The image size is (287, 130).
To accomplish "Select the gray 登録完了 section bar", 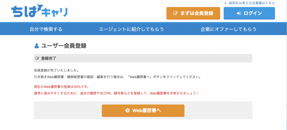I will (x=143, y=58).
